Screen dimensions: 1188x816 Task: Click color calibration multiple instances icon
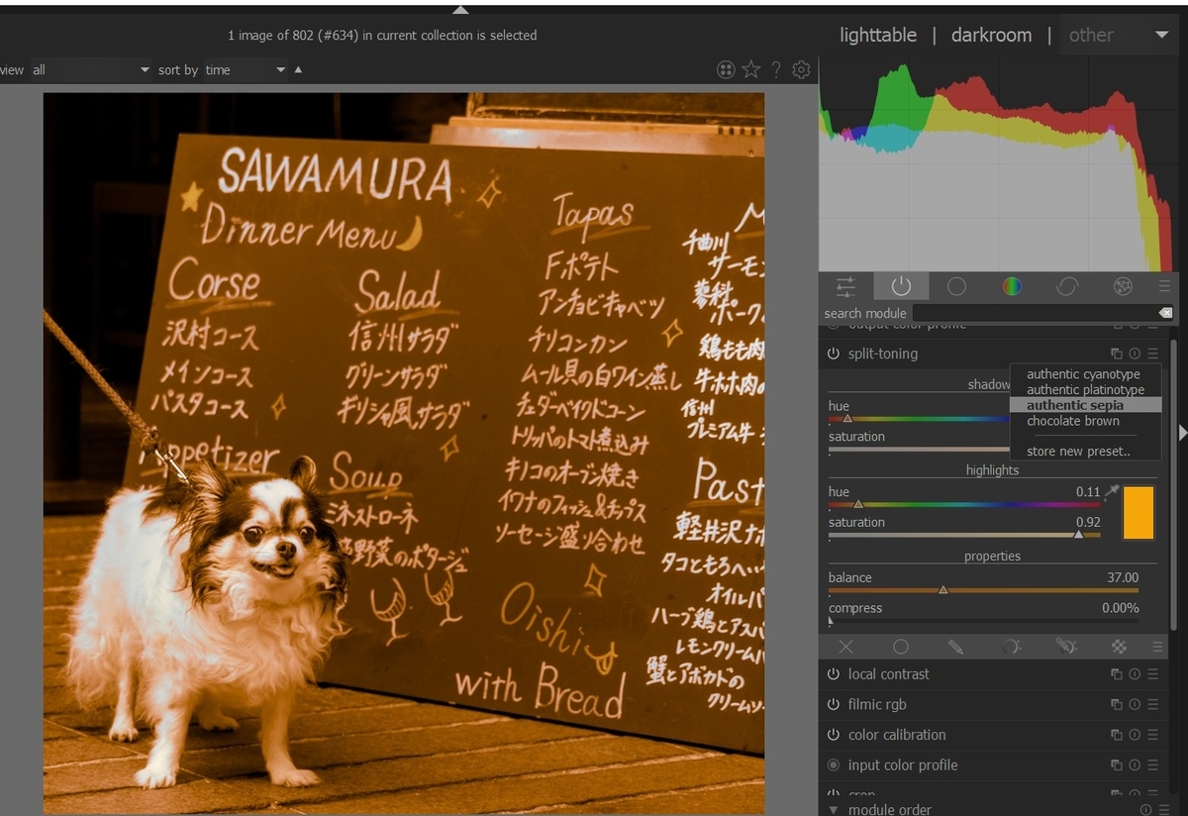[1117, 735]
